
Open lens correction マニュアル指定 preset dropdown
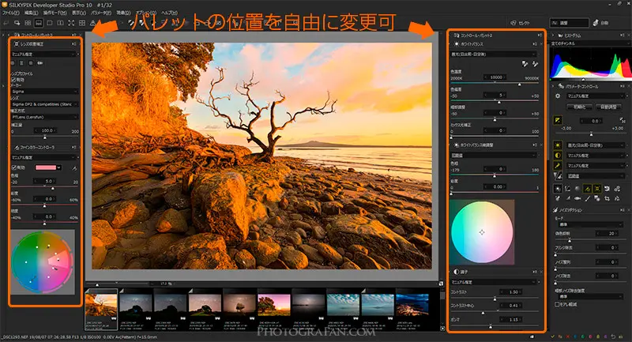tap(45, 54)
